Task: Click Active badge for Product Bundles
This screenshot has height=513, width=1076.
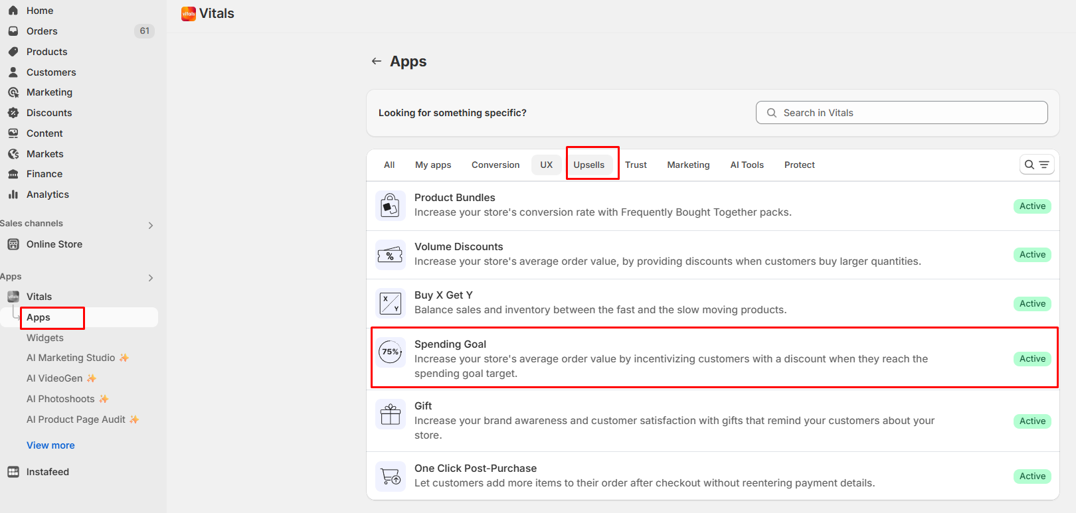Action: coord(1032,206)
